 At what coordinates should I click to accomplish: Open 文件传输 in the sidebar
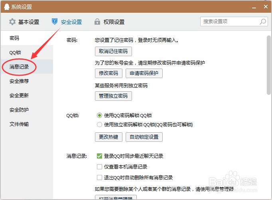[27, 124]
